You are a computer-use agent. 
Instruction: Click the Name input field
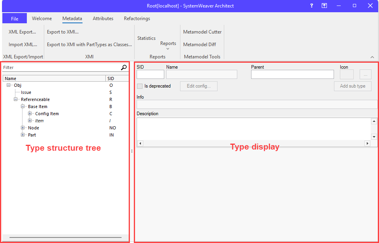coord(202,75)
